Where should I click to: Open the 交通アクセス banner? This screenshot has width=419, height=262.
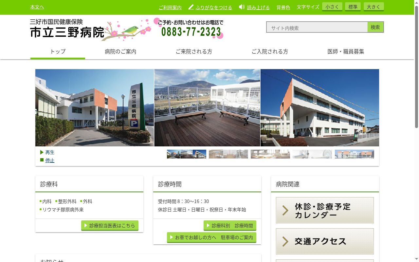[x=325, y=241]
